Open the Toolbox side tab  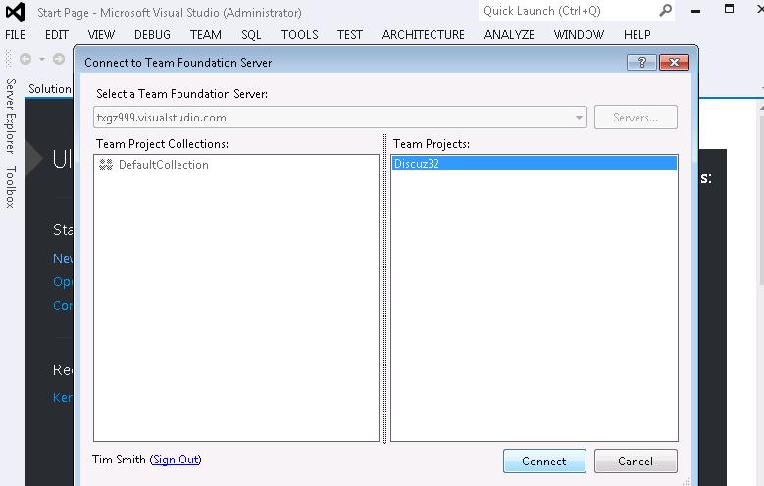[x=11, y=186]
